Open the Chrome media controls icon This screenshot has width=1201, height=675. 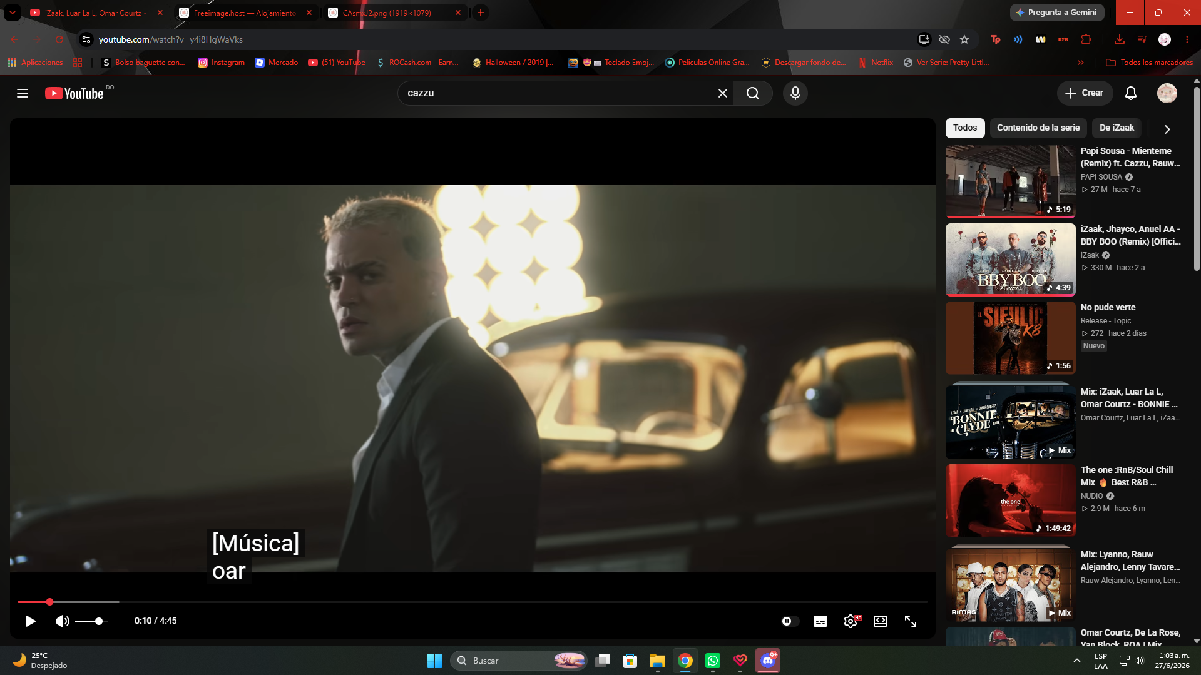[x=1142, y=39]
